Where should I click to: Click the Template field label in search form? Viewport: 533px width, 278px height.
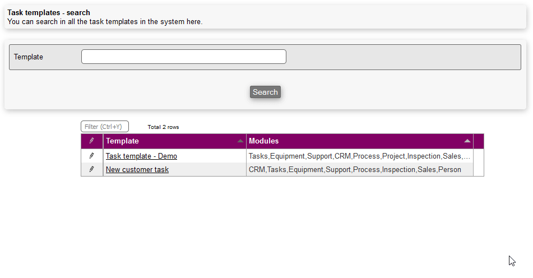click(x=29, y=57)
